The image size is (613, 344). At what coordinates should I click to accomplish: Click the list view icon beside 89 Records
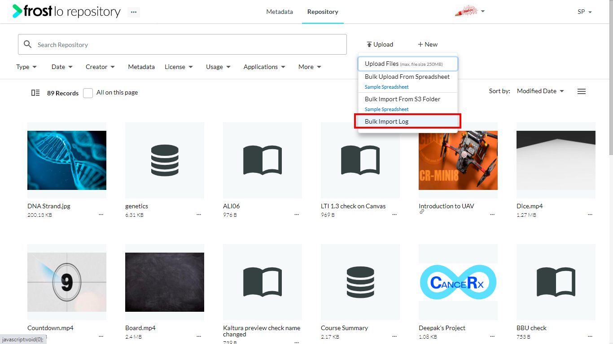[35, 93]
